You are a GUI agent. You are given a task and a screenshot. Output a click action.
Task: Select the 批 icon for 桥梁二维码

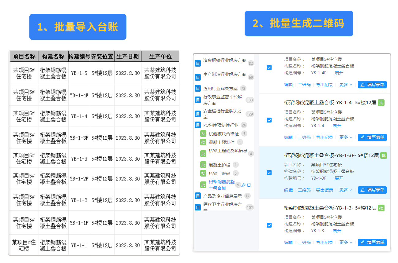pos(203,173)
